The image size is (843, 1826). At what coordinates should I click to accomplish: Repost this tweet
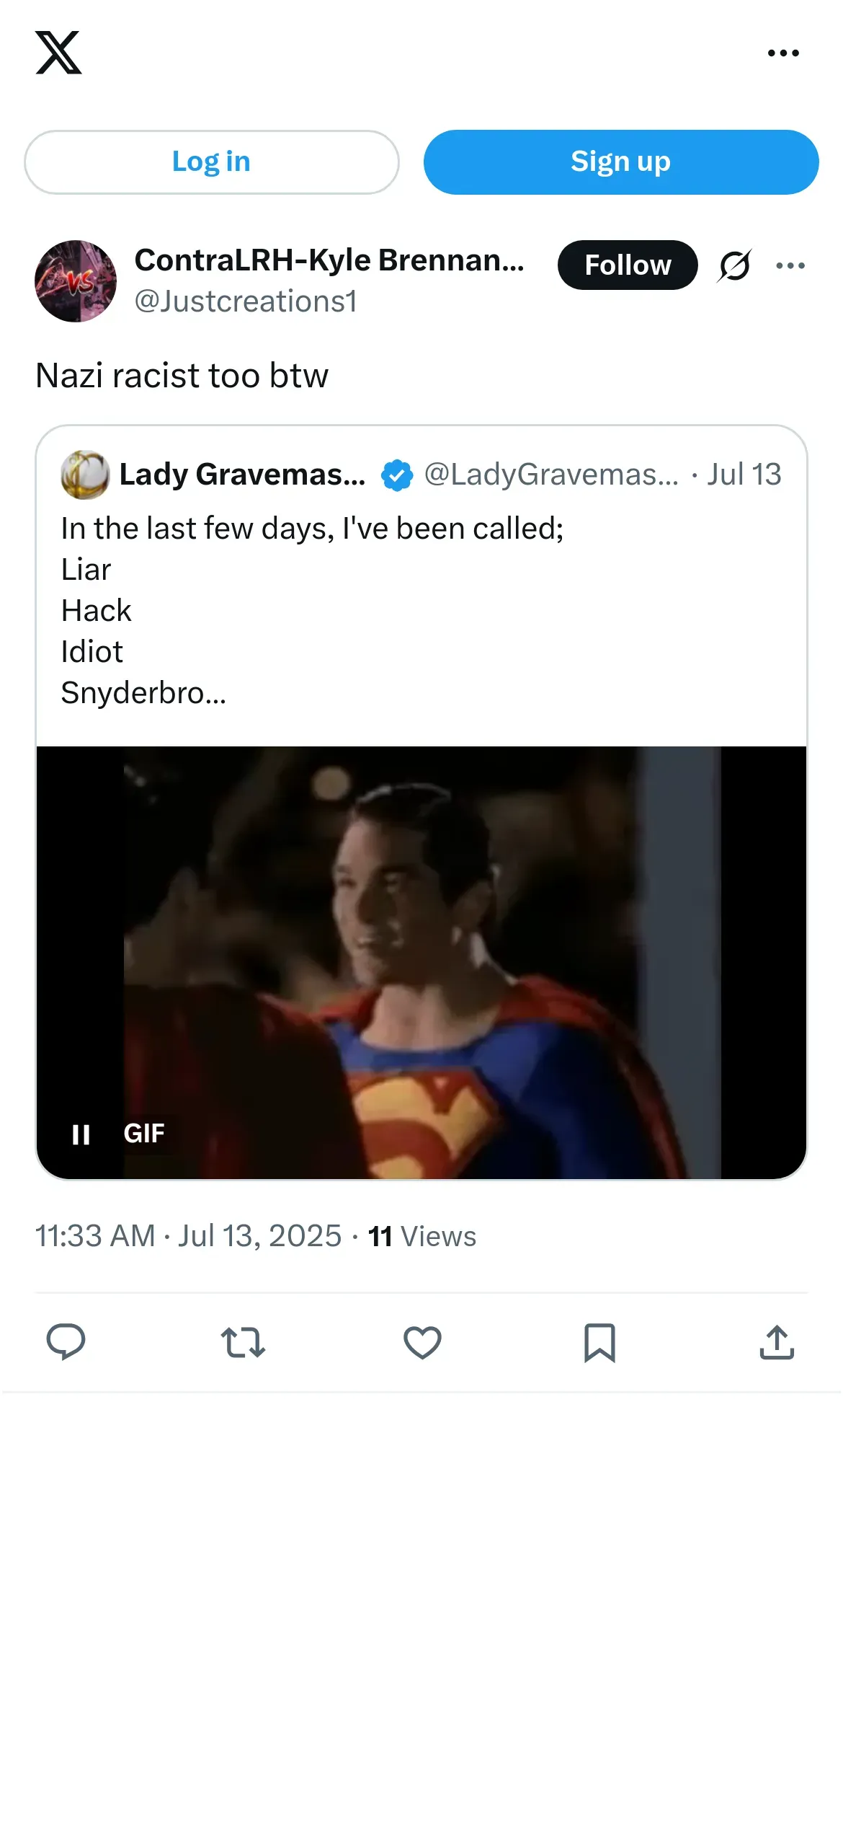click(x=243, y=1342)
